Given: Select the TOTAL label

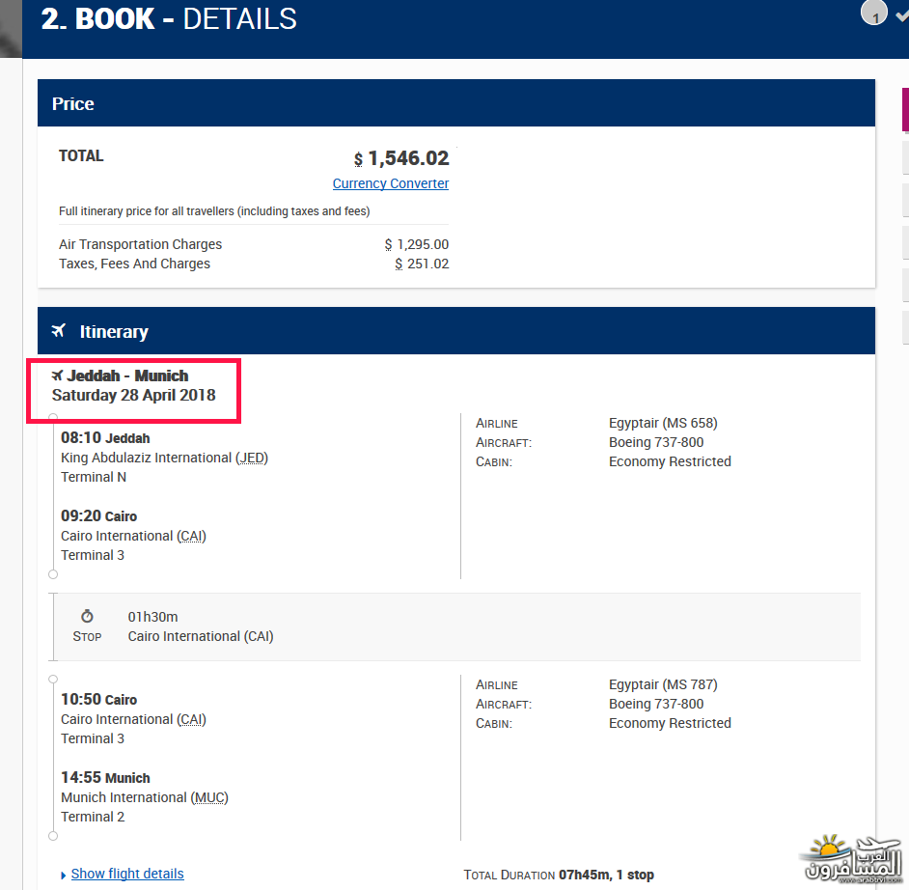Looking at the screenshot, I should click(x=81, y=156).
